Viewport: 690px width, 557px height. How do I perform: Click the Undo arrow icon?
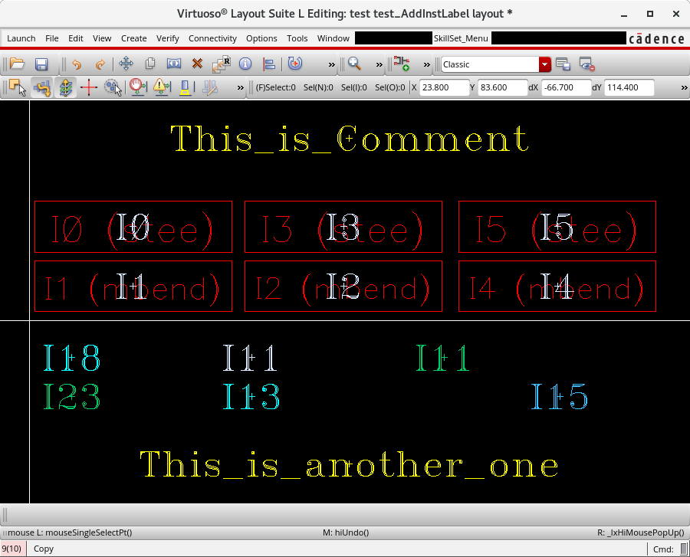click(x=77, y=64)
